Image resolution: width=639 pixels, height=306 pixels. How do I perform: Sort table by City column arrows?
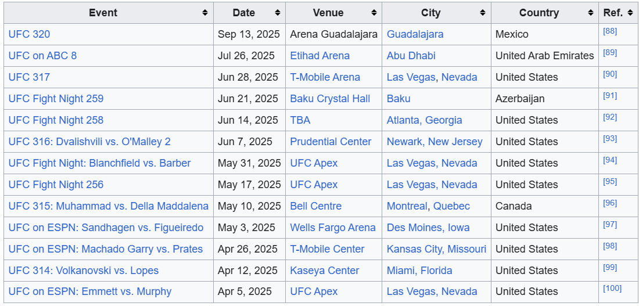point(483,13)
